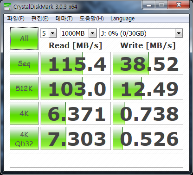Maximize the CrystalDiskMark window
This screenshot has height=175, width=193.
click(x=161, y=5)
